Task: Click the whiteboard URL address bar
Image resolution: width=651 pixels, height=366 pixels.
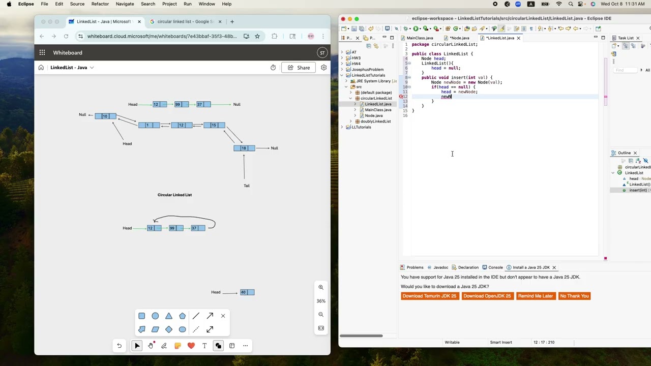Action: (x=162, y=36)
